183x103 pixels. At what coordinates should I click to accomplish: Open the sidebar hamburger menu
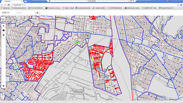coord(3,26)
